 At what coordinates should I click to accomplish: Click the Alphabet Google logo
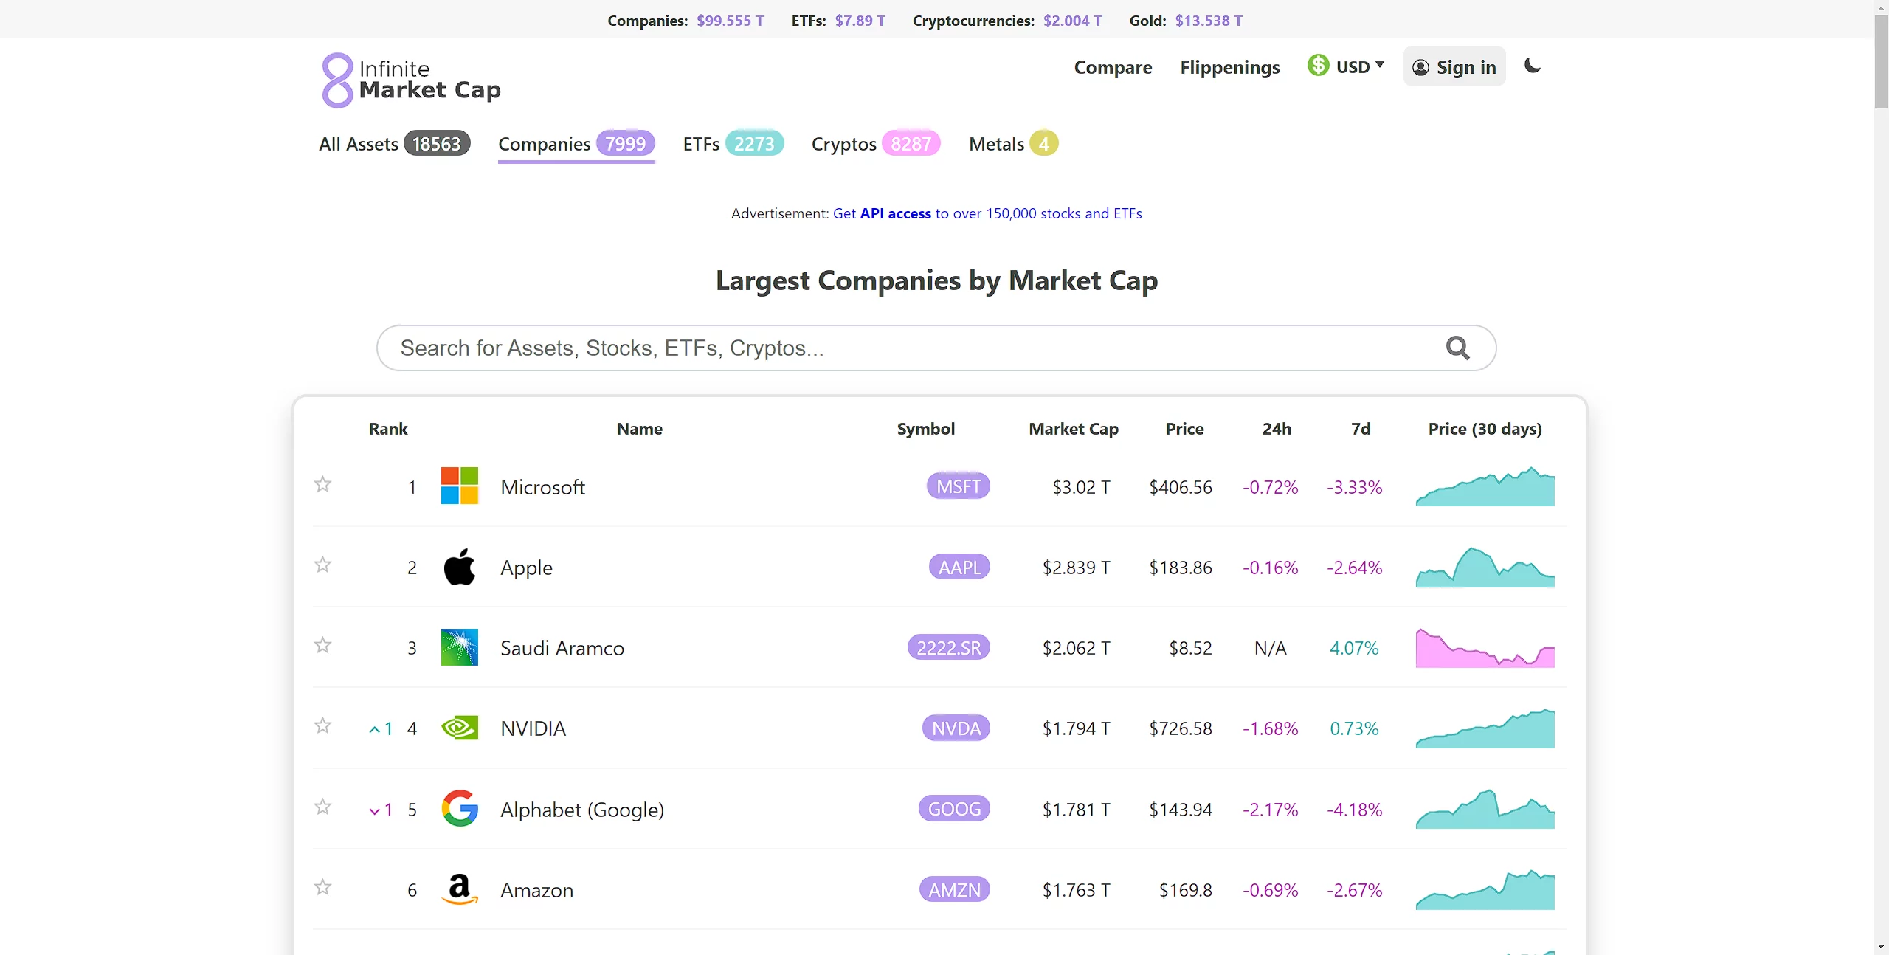[x=459, y=809]
